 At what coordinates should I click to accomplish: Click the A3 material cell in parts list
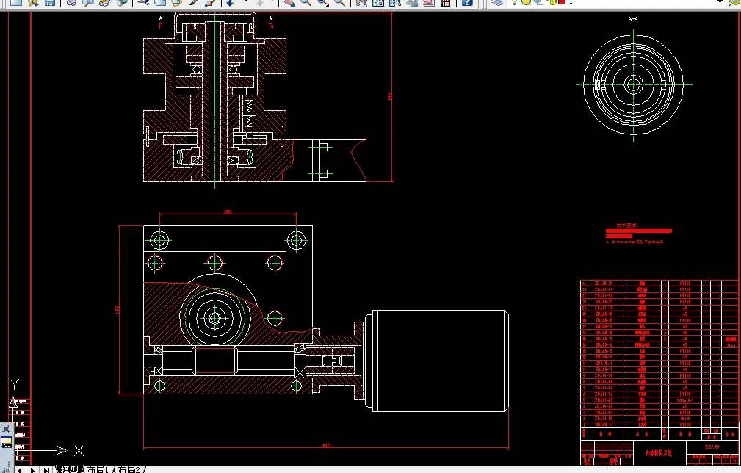click(x=685, y=357)
